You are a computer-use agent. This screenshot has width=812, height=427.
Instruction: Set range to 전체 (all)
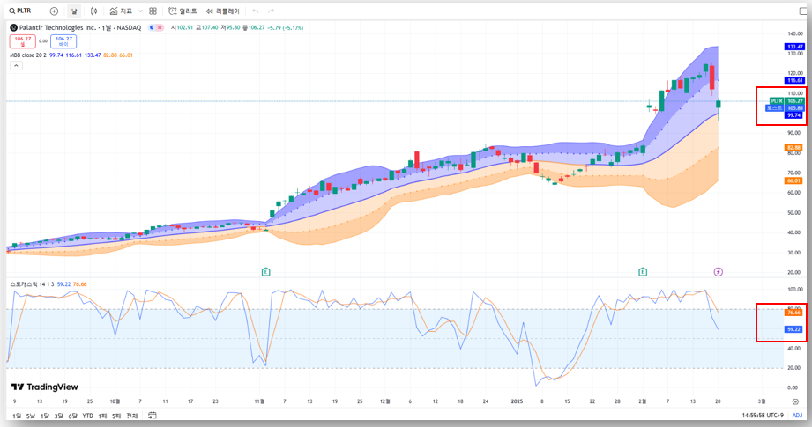(132, 416)
